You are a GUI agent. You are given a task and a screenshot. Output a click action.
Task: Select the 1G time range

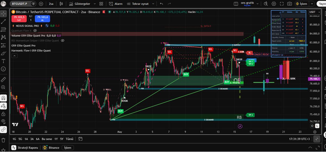14,139
